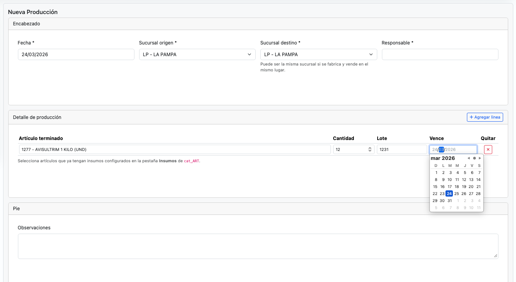Remove the line with red X button

(488, 149)
